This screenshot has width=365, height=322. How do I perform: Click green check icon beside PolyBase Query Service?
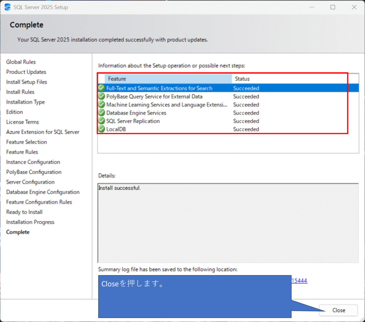102,96
